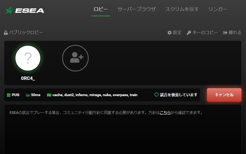
Task: Click the settings gear icon
Action: tap(169, 33)
